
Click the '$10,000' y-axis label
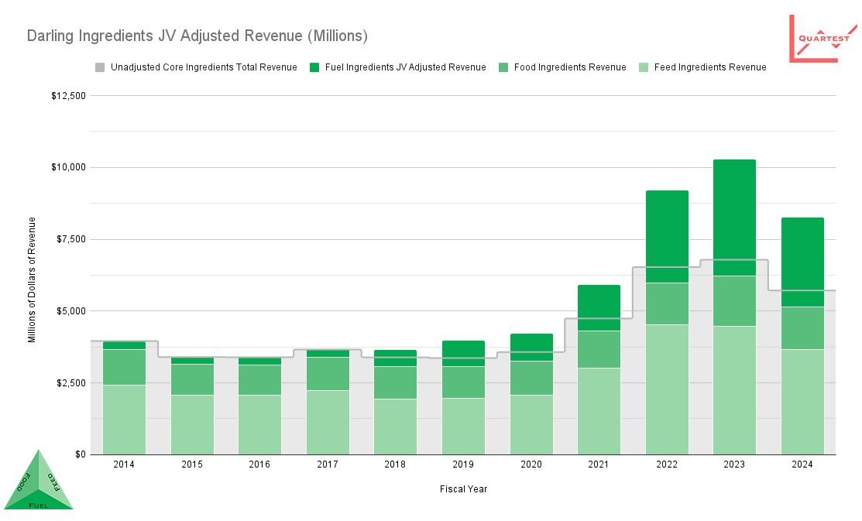click(69, 167)
